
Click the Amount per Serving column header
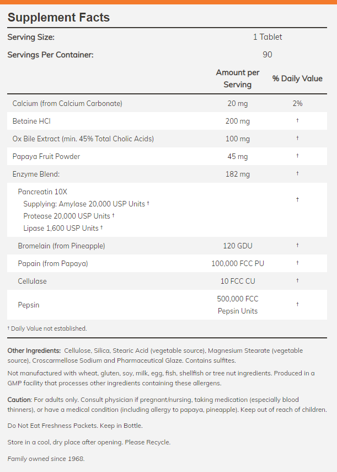(237, 78)
